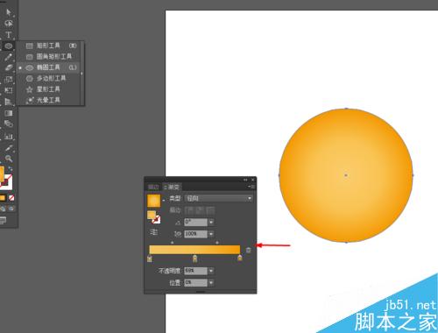Click the gradient slider bar
The height and width of the screenshot is (333, 438).
point(194,250)
